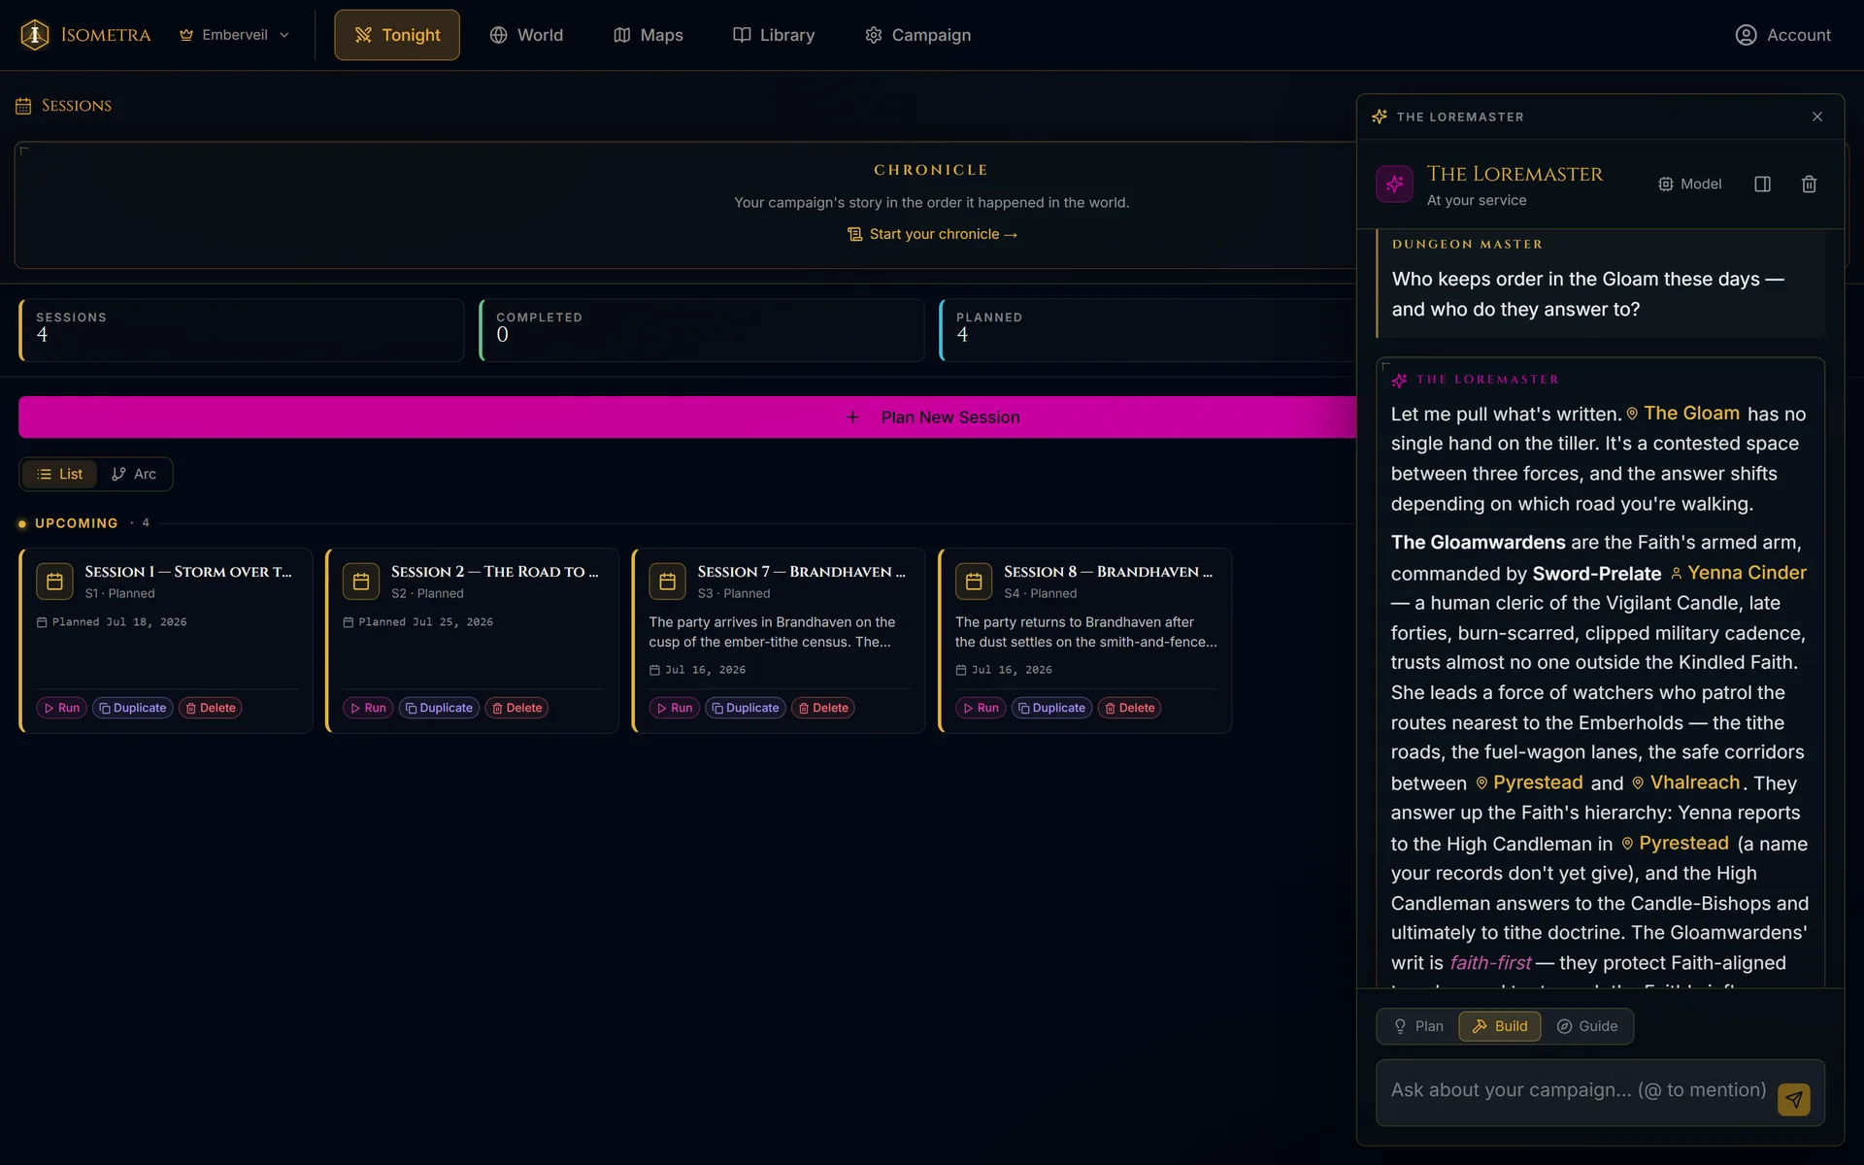The width and height of the screenshot is (1864, 1165).
Task: Delete Session 1 Storm Over
Action: (x=211, y=708)
